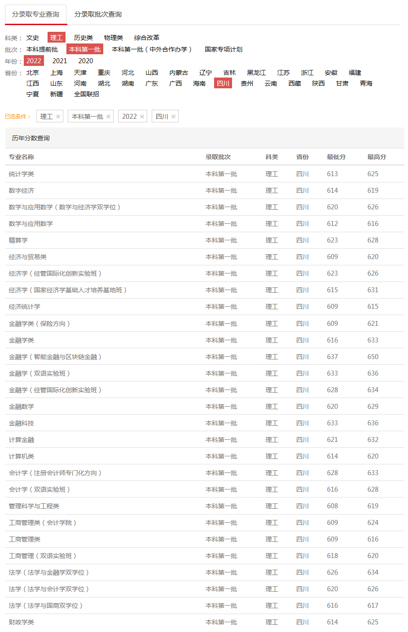The width and height of the screenshot is (408, 632).
Task: Select year 2021 filter
Action: click(x=60, y=61)
